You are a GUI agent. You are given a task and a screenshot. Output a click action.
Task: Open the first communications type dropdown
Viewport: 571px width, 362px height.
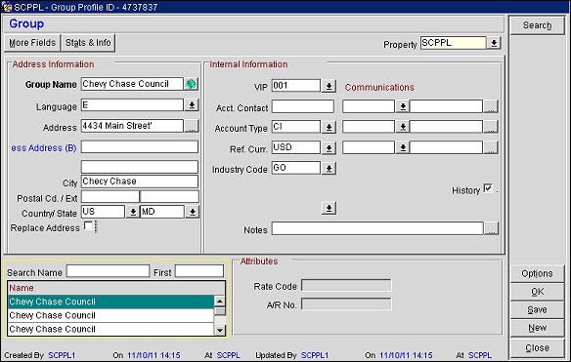pyautogui.click(x=403, y=106)
